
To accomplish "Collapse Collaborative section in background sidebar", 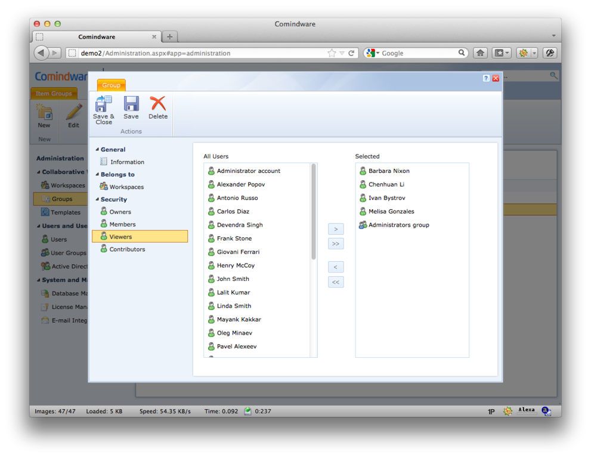I will tap(38, 172).
